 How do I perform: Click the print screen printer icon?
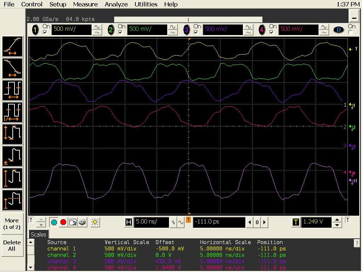coord(82,222)
